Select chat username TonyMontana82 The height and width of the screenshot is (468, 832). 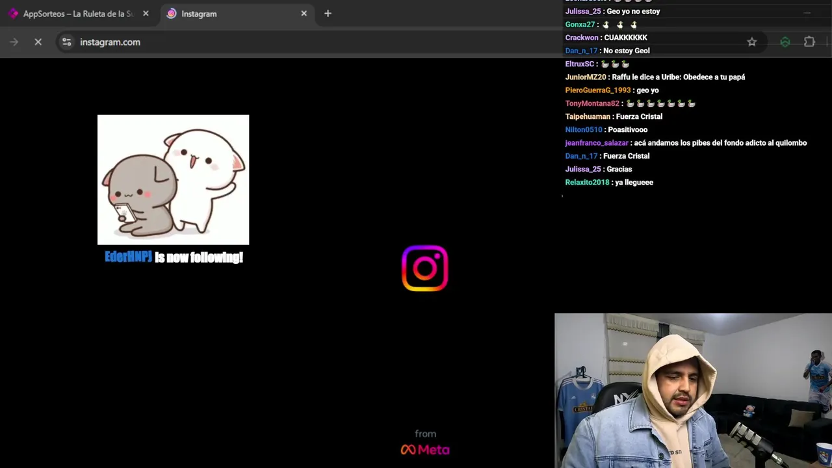point(592,103)
